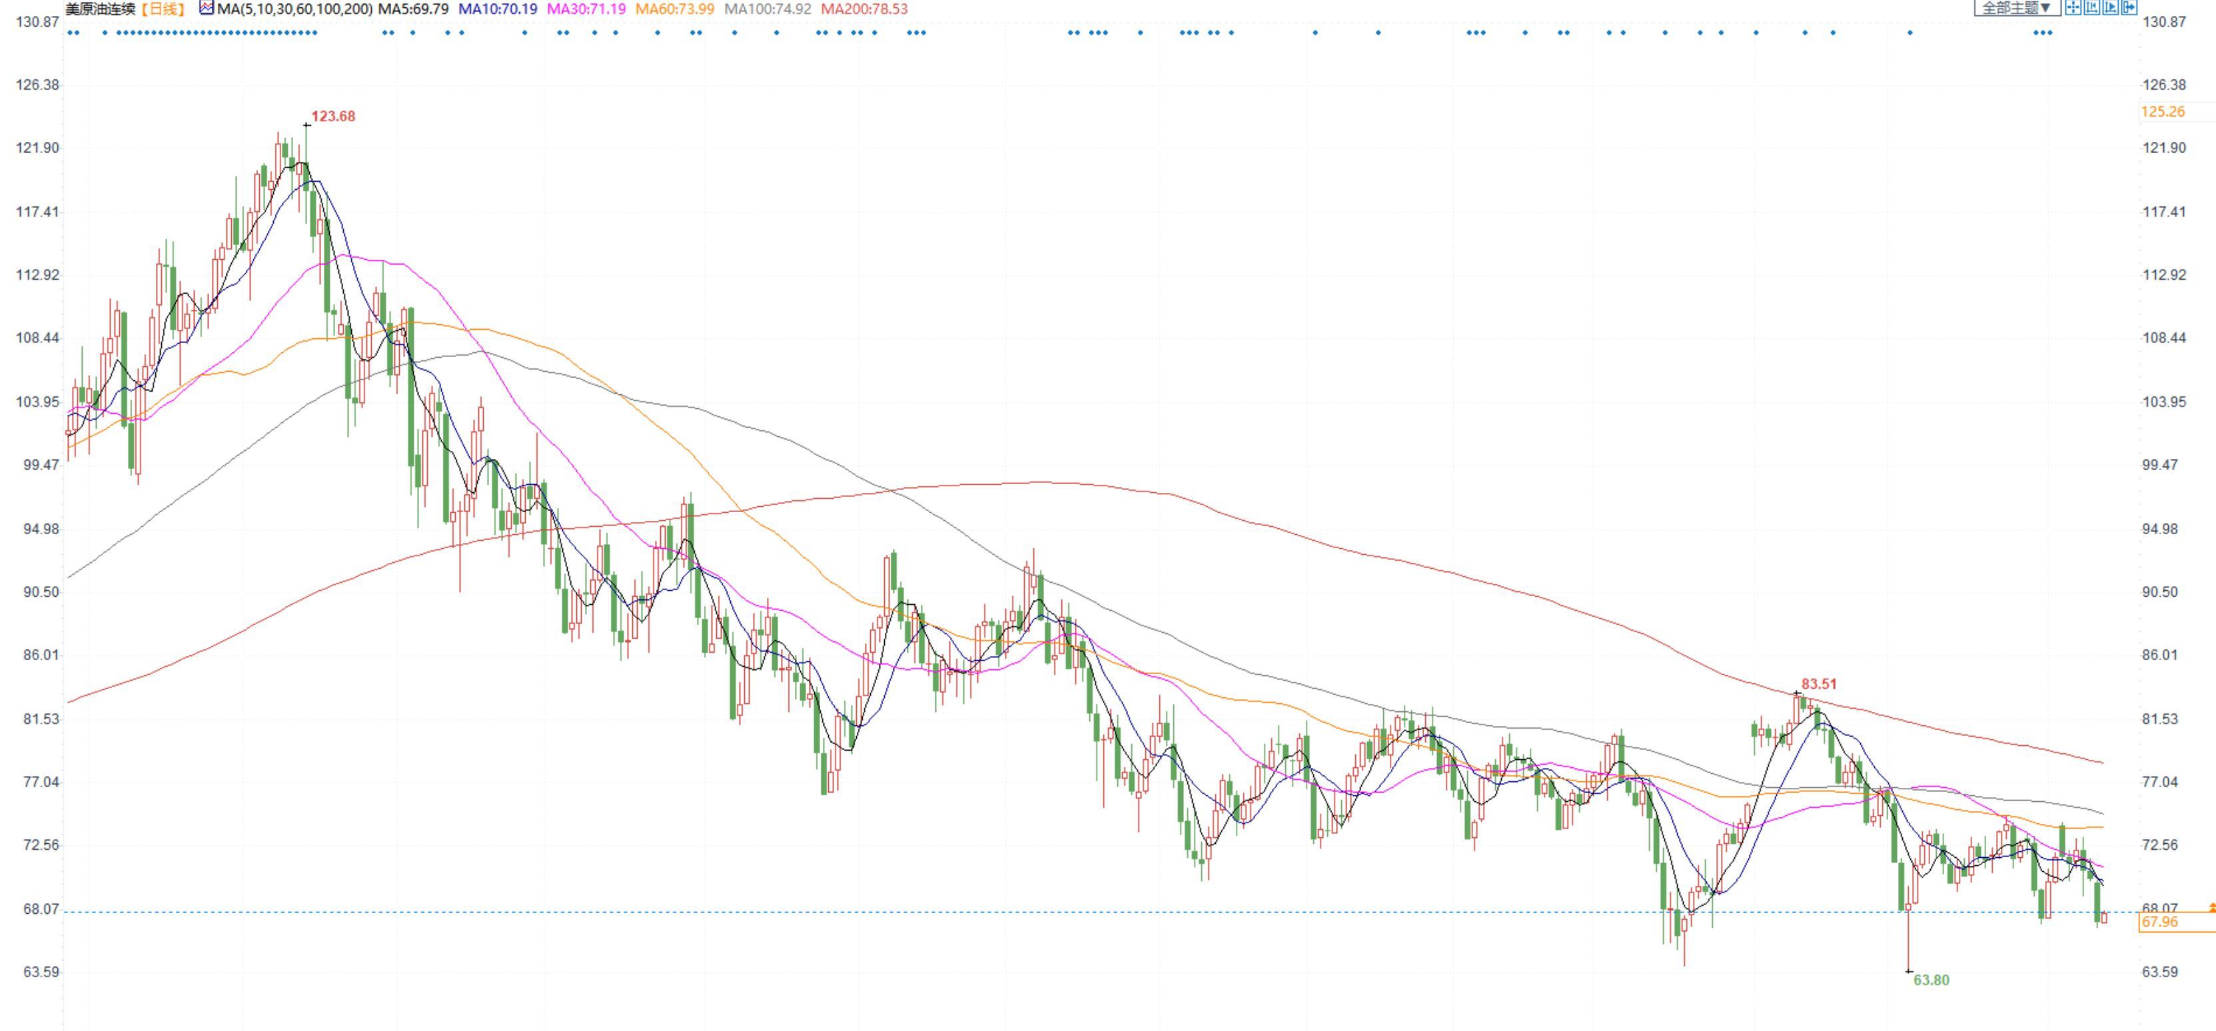Click the export arrow icon at top right

click(x=2129, y=7)
